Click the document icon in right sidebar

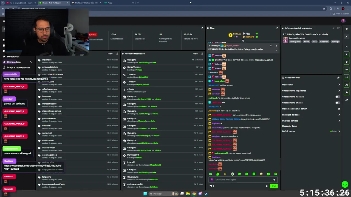click(x=347, y=62)
